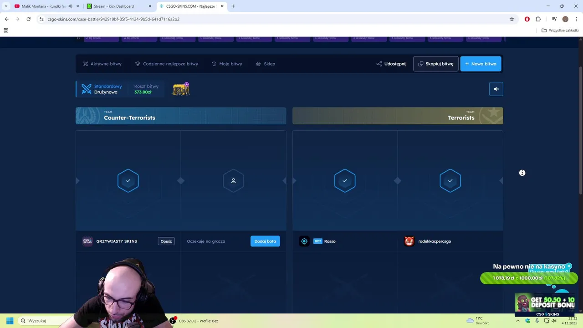Click the Standardowy Drużynowa mode label
The height and width of the screenshot is (328, 583).
(x=108, y=89)
